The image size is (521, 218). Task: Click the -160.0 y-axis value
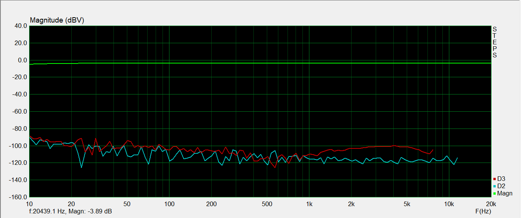(x=18, y=197)
